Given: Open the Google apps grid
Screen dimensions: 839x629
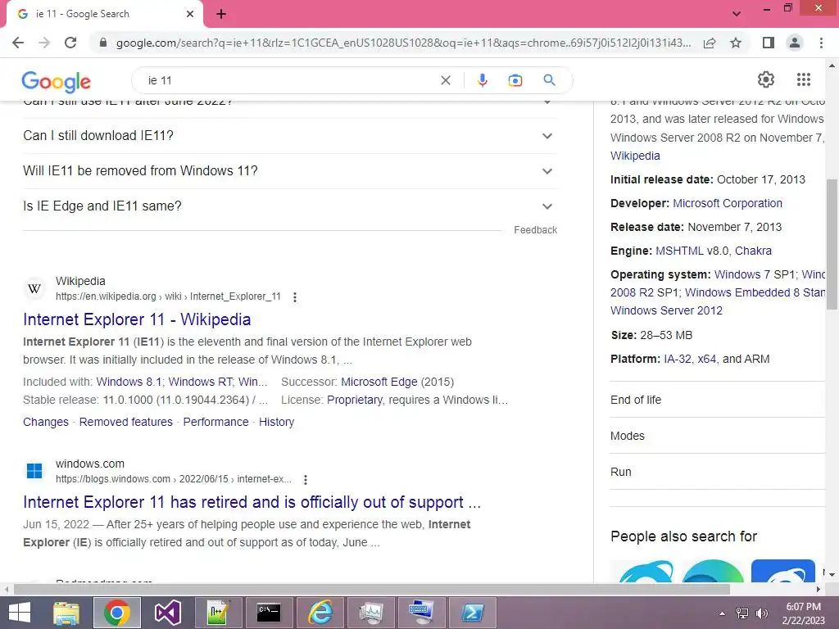Looking at the screenshot, I should [803, 79].
